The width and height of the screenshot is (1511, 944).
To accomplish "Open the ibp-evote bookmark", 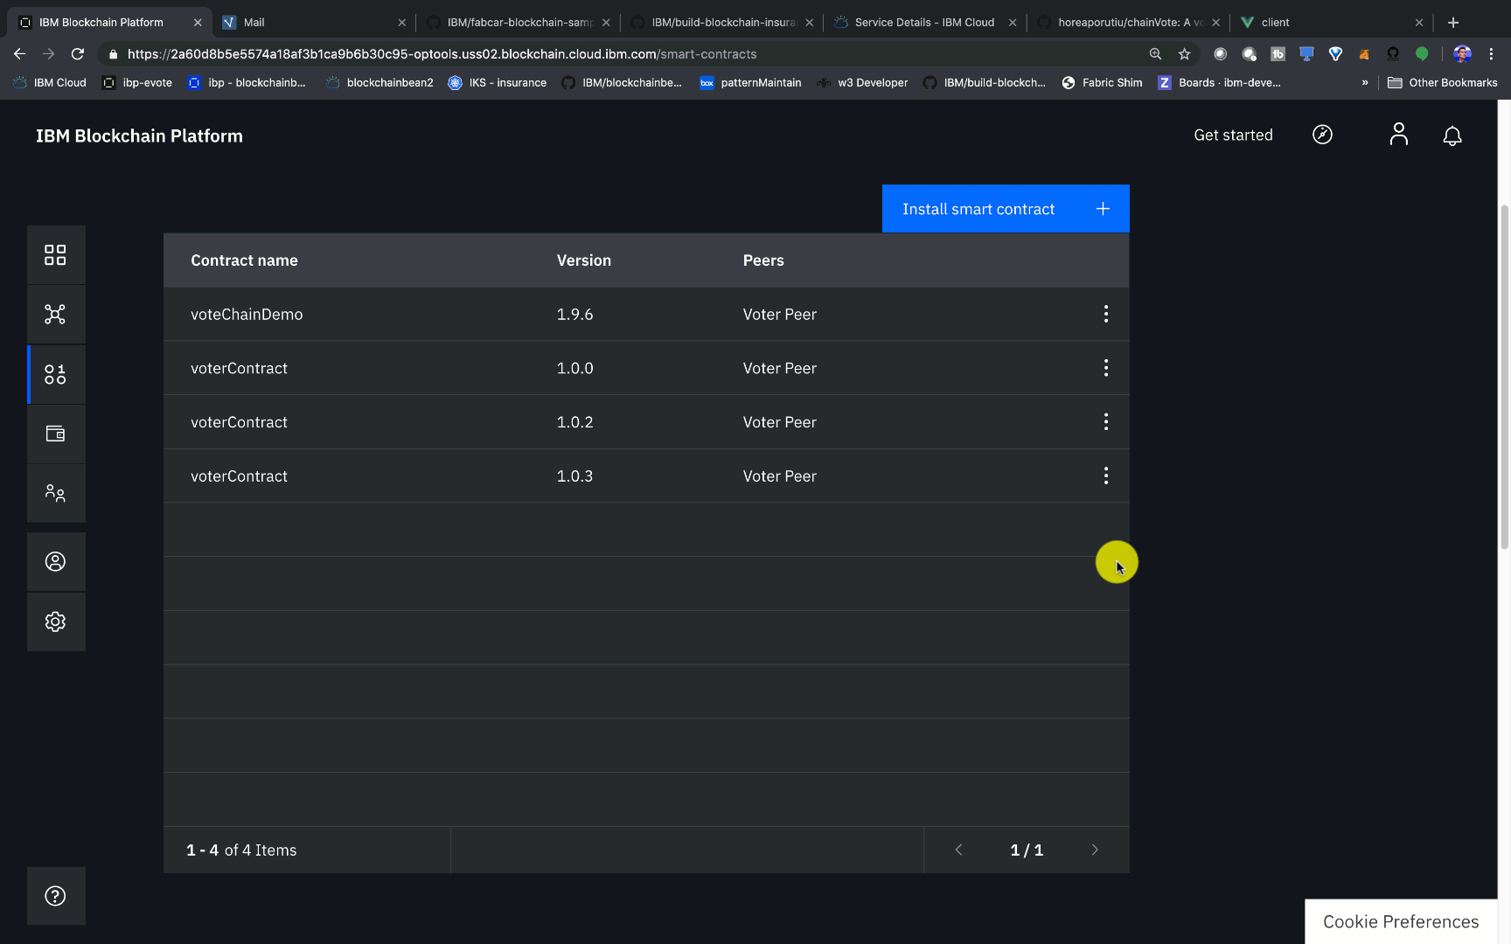I will click(137, 82).
